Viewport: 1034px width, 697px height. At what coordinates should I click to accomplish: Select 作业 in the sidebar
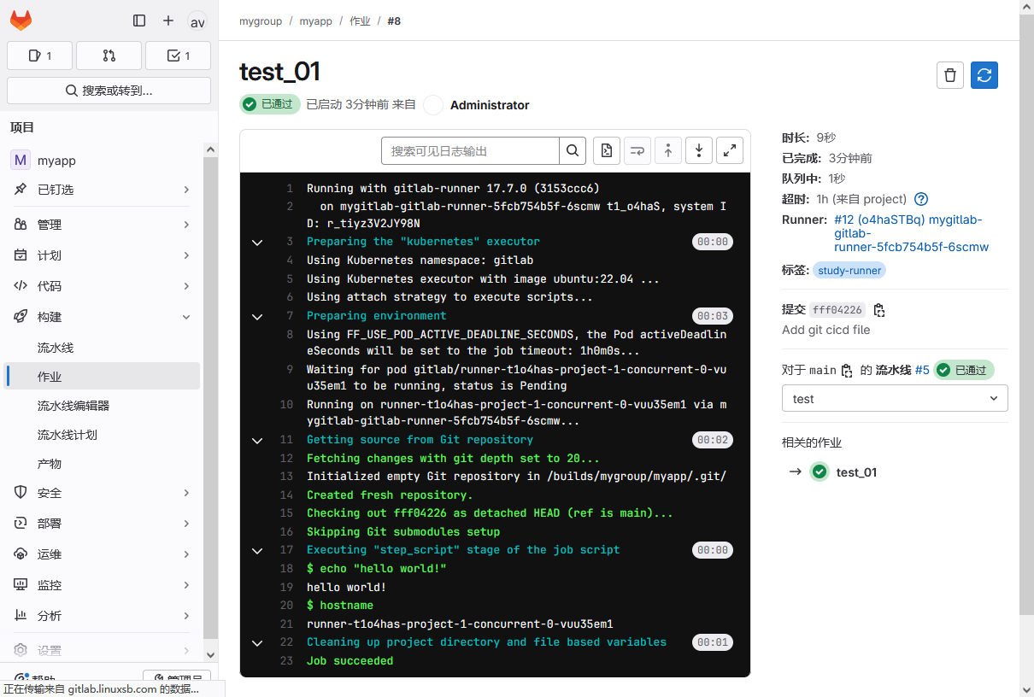pyautogui.click(x=103, y=377)
